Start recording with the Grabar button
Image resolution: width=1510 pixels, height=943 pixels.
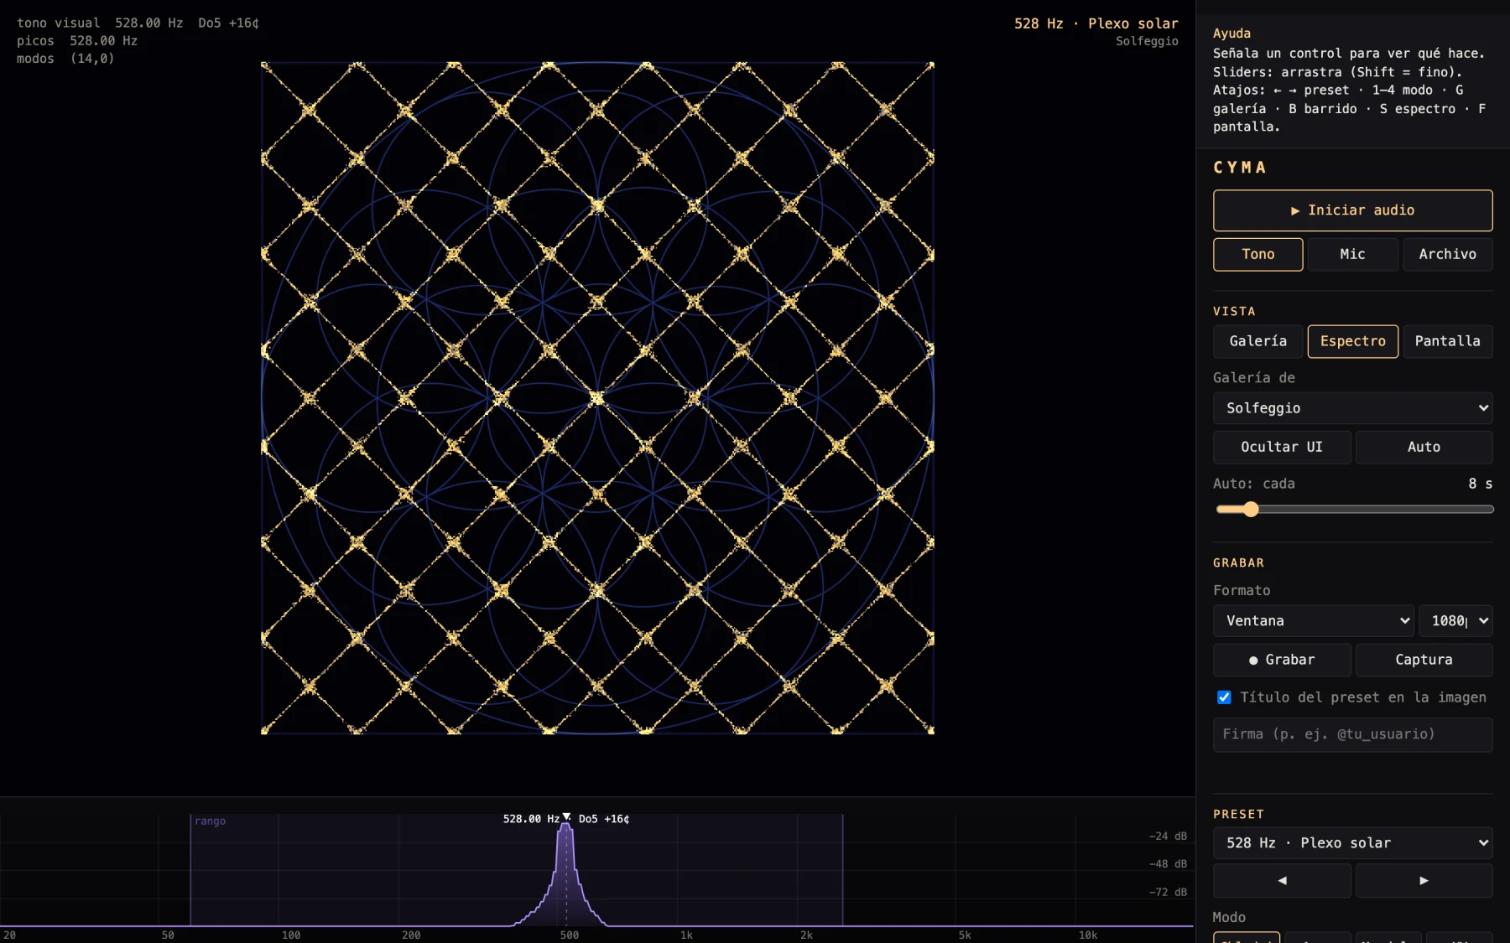[x=1282, y=660]
